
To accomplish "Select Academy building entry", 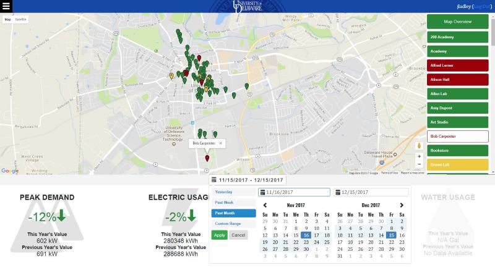I will point(457,51).
